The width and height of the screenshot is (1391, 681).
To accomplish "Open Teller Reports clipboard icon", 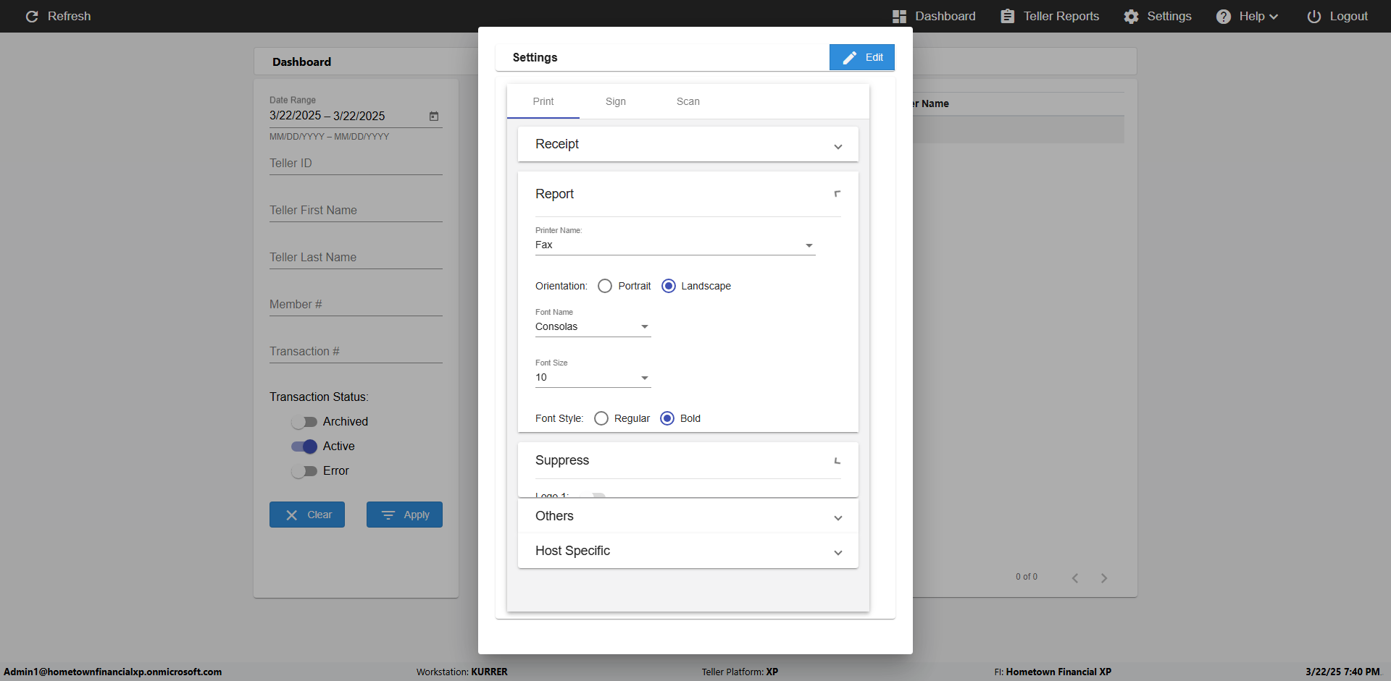I will (1007, 16).
